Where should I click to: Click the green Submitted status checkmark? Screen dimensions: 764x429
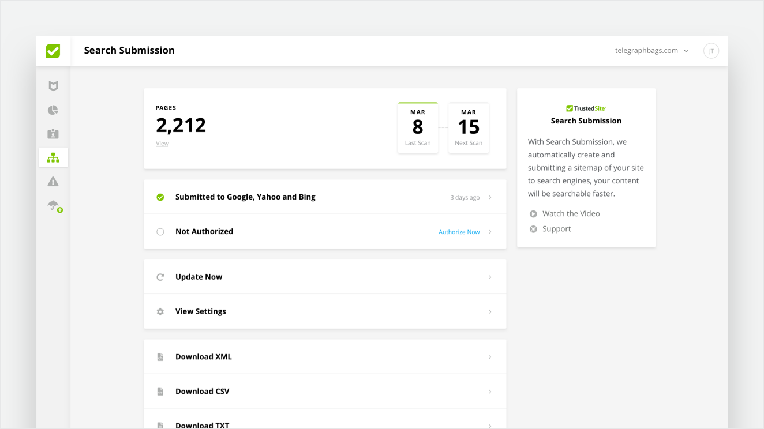coord(160,197)
